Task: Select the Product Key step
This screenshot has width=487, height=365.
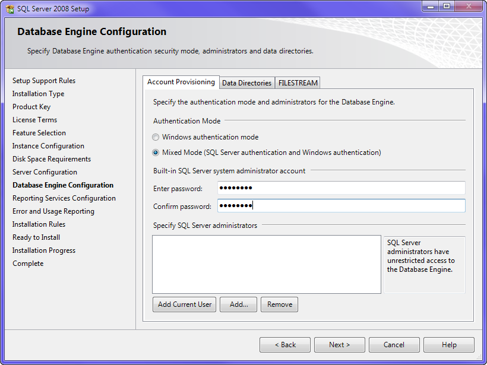Action: point(31,107)
